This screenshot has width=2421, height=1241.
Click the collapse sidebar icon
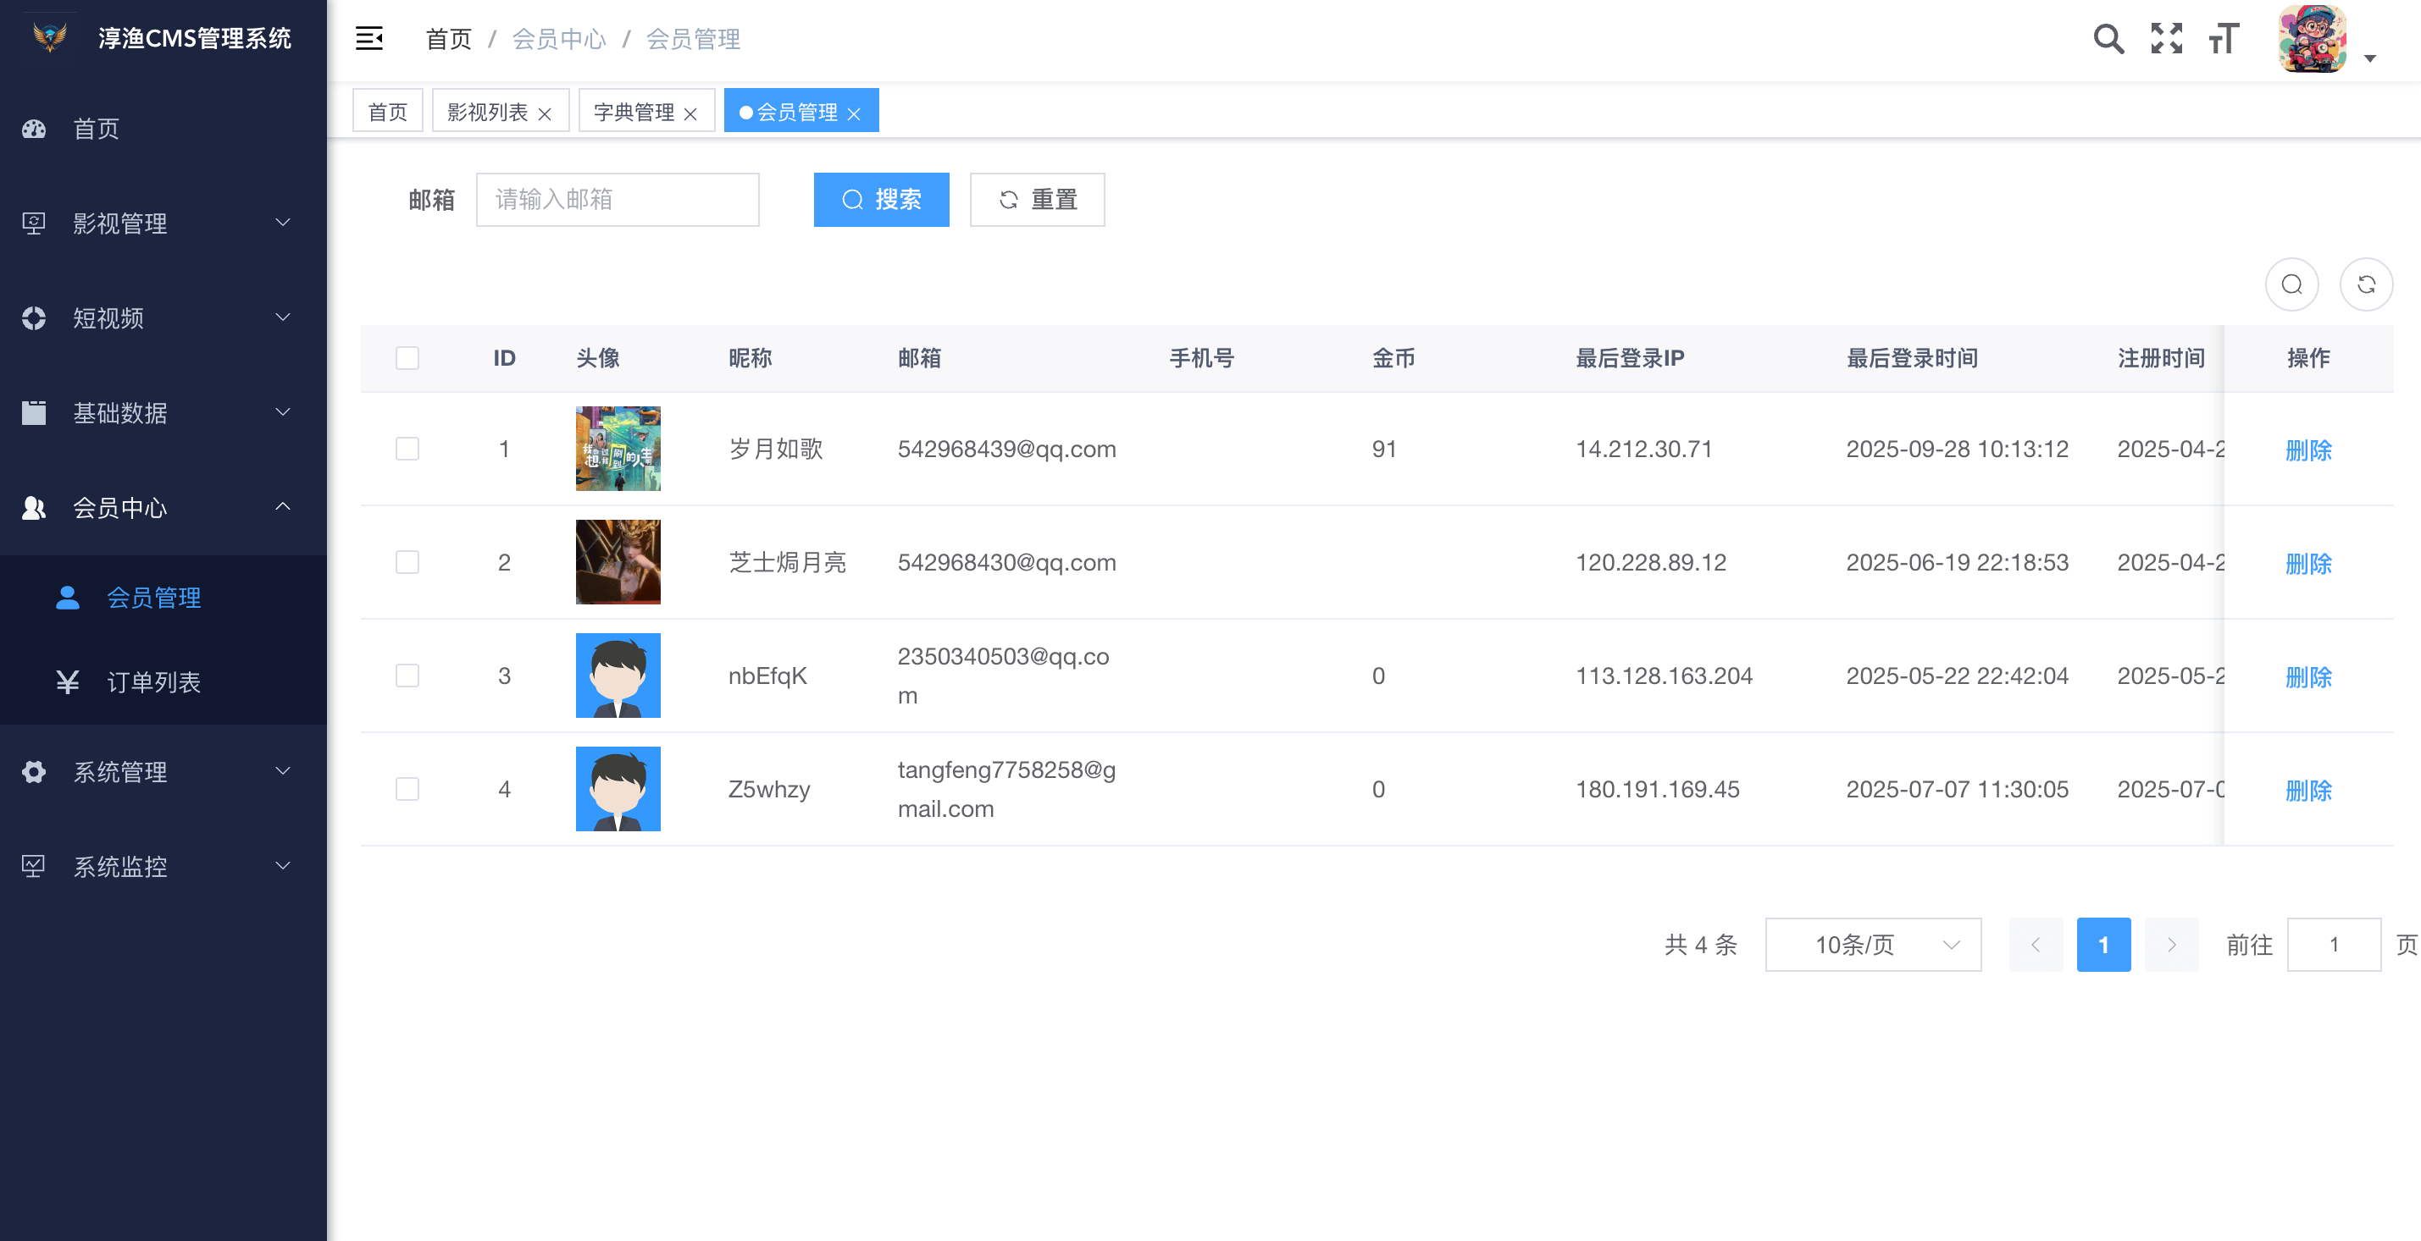pyautogui.click(x=369, y=39)
